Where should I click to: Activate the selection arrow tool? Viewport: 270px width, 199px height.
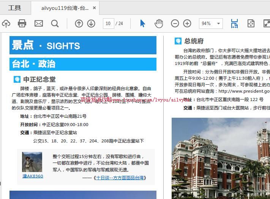coord(142,24)
